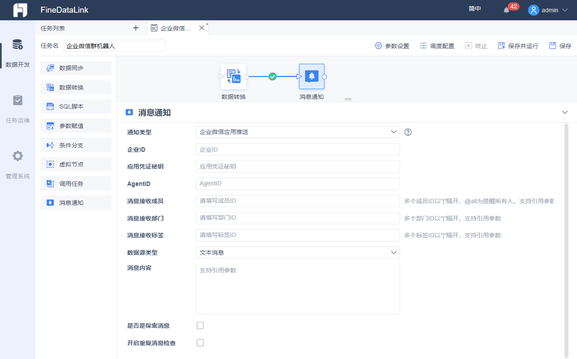Close the 企业微信... task tab
Image resolution: width=577 pixels, height=359 pixels.
coord(202,28)
